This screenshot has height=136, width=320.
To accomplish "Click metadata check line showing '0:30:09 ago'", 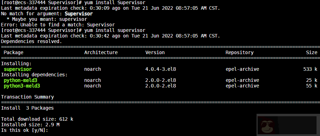I will click(110, 8).
